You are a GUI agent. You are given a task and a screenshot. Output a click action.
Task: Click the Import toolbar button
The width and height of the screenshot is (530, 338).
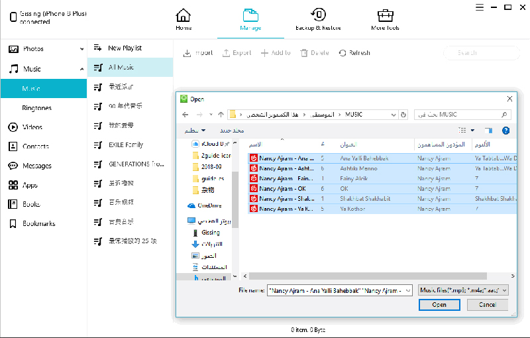point(198,53)
